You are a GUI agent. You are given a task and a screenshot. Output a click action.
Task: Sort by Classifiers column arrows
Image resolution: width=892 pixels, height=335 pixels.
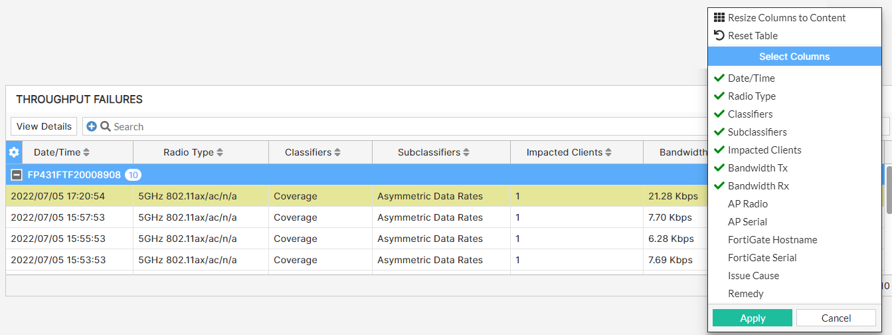coord(337,152)
